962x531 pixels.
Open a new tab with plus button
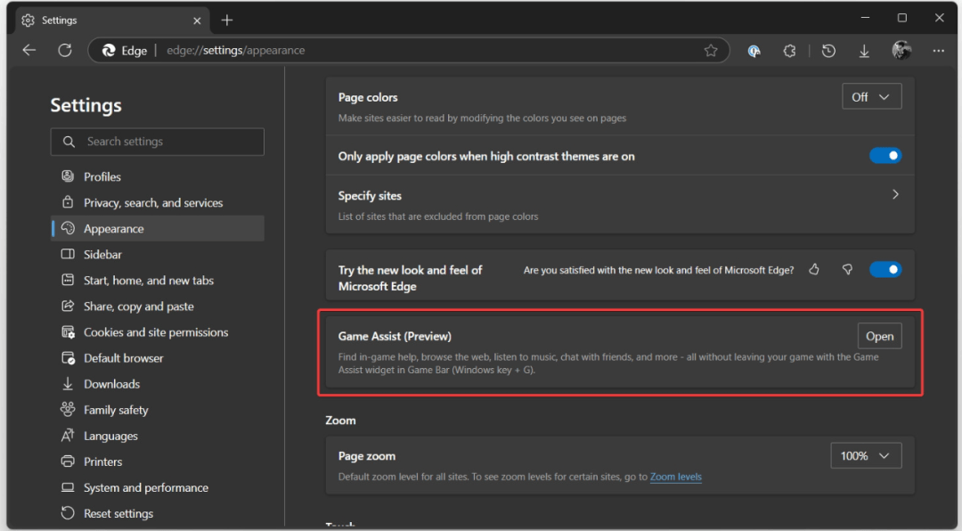[227, 20]
